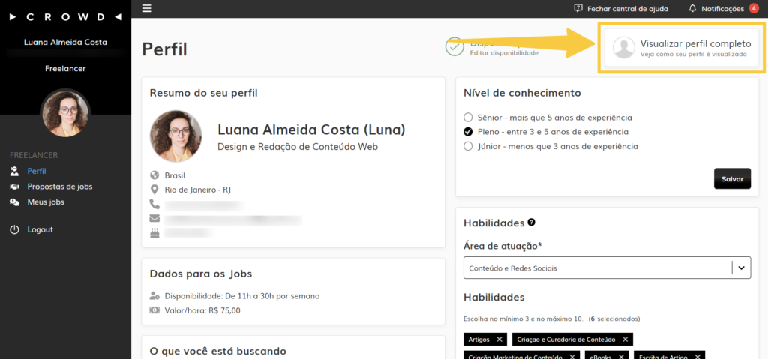Click the 'Brasil' country text

click(x=175, y=175)
